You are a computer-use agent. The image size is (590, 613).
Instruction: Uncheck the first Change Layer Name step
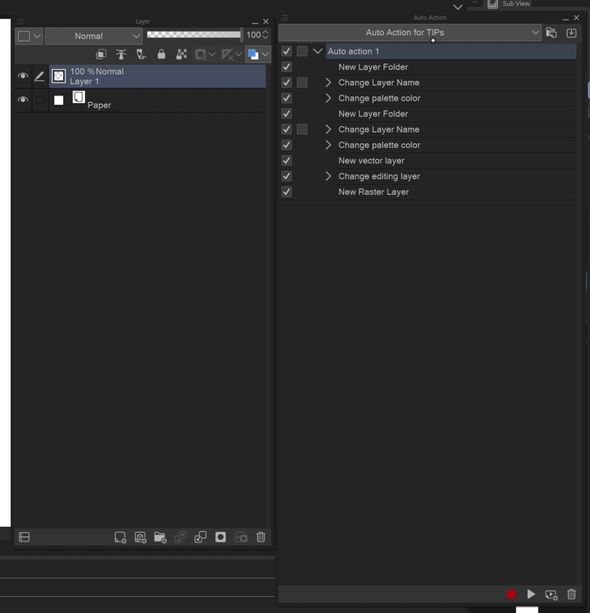click(x=287, y=83)
